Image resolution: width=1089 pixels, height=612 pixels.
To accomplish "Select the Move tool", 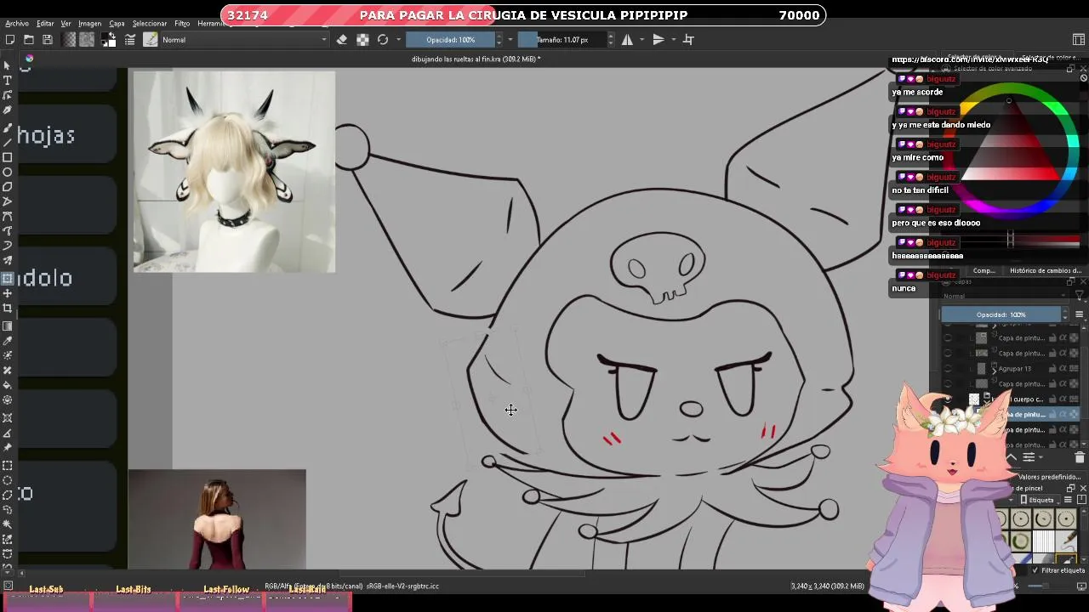I will tap(8, 293).
